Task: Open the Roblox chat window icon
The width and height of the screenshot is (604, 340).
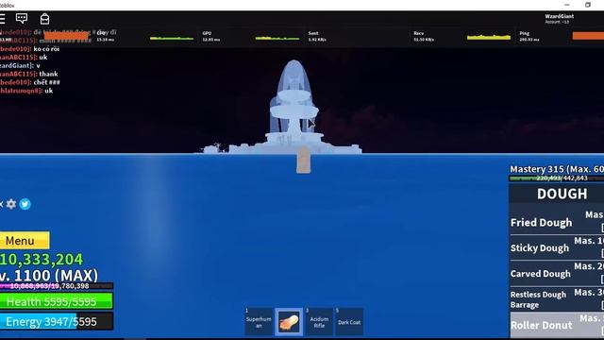Action: coord(22,18)
